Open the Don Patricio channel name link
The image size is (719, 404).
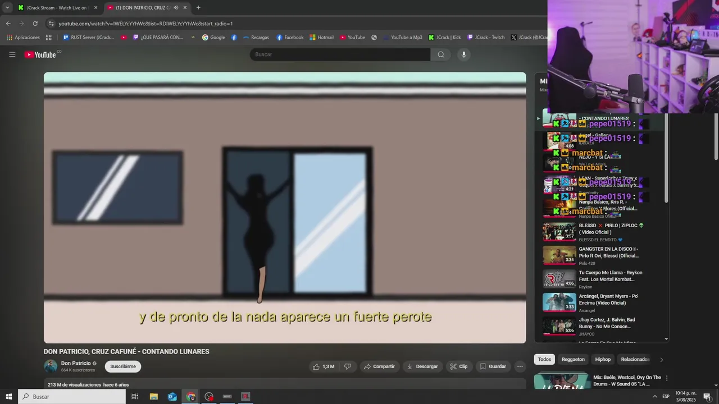pos(76,363)
